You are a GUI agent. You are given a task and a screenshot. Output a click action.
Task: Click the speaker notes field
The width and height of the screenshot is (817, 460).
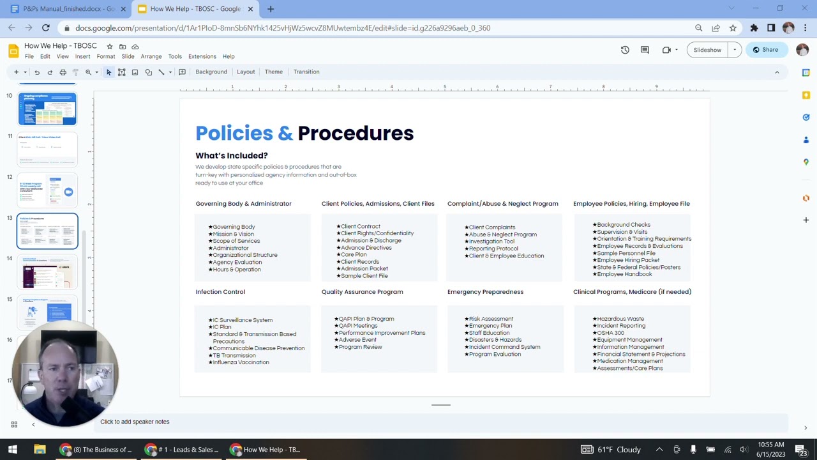(440, 422)
